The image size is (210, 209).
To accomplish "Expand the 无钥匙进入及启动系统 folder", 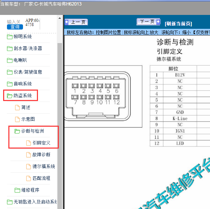I will (x=35, y=202).
